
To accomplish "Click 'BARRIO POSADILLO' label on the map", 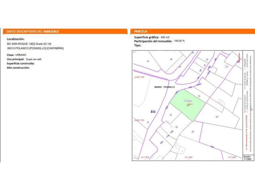I will (165, 87).
